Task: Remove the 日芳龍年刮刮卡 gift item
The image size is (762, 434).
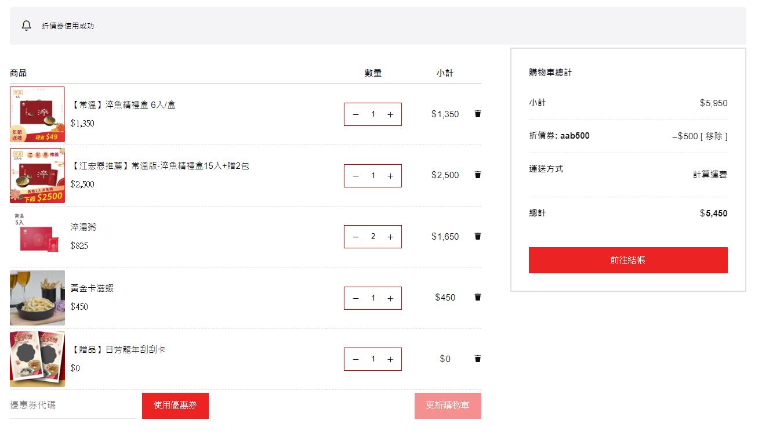Action: point(477,359)
